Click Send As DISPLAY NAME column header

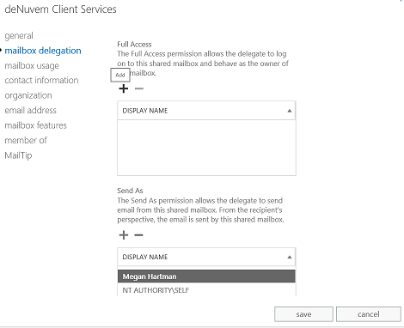(206, 257)
